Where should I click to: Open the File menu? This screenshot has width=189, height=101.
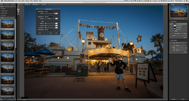click(16, 1)
